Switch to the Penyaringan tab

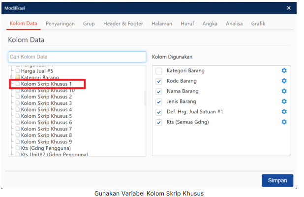(61, 24)
